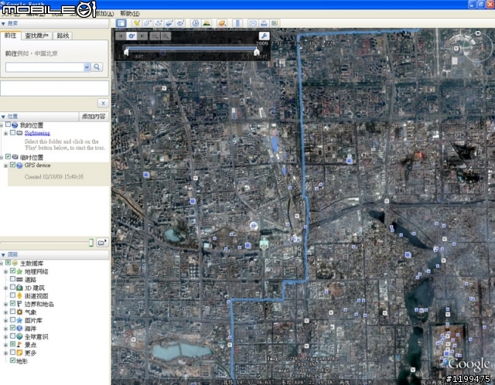Record a tour using the camera icon
Screen dimensions: 495x385
(x=180, y=23)
